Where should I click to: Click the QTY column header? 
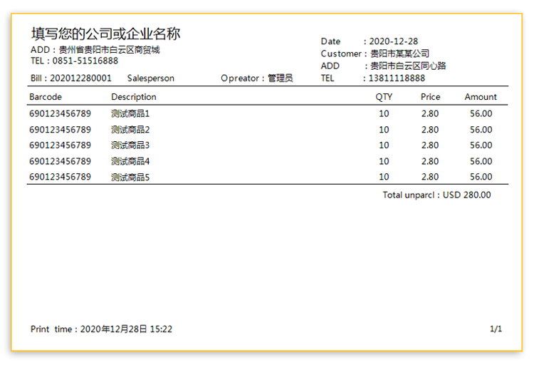pos(384,97)
